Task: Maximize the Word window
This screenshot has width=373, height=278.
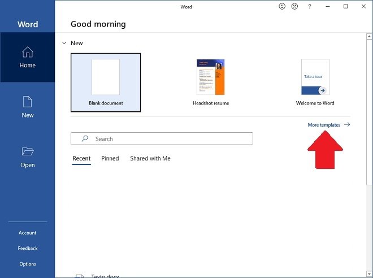Action: pos(345,6)
